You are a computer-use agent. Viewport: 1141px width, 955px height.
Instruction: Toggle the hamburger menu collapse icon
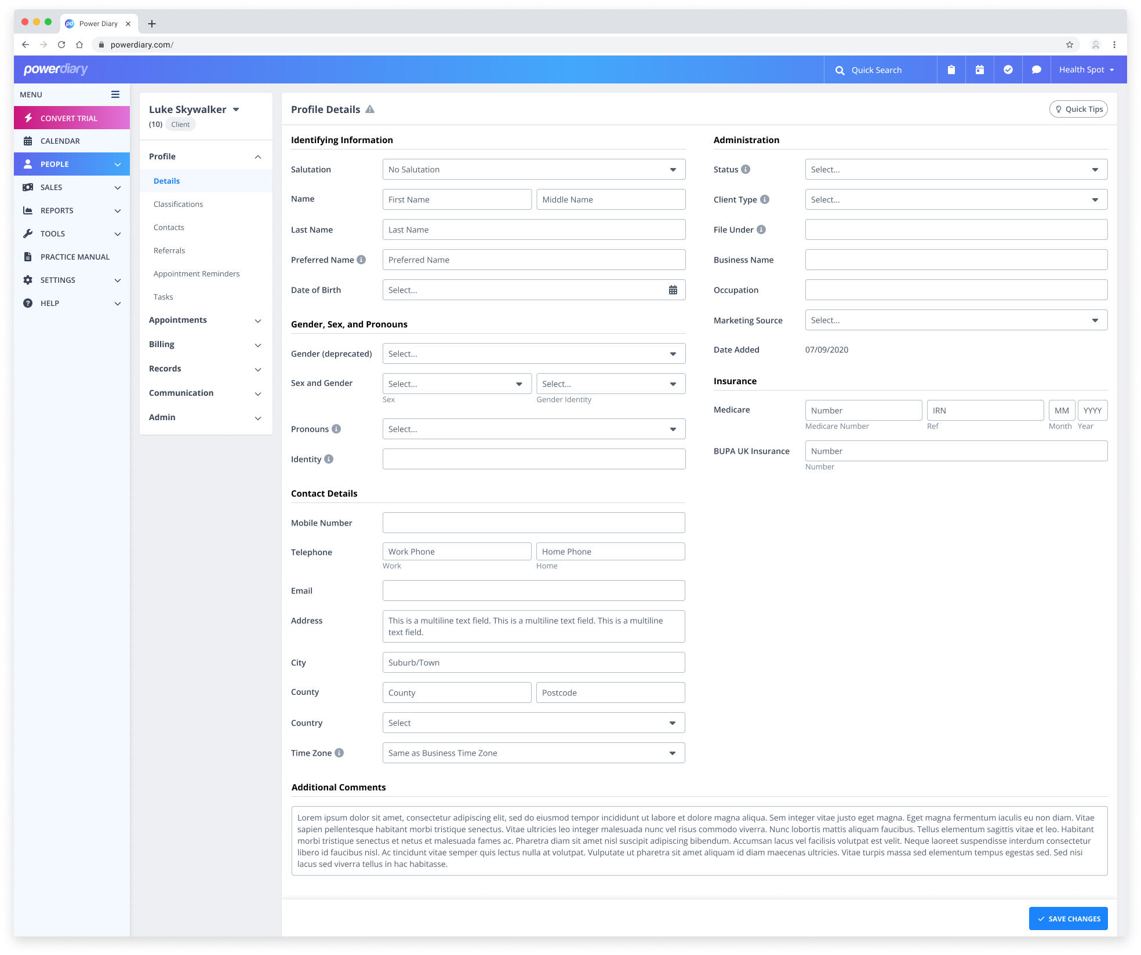pyautogui.click(x=115, y=94)
